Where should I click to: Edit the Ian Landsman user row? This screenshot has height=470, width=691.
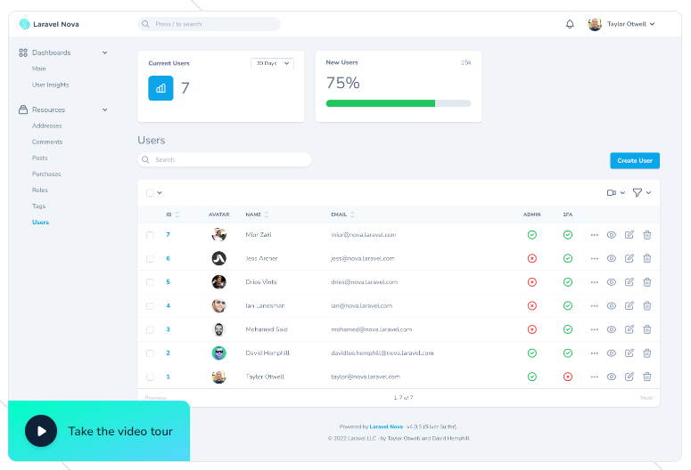[629, 306]
